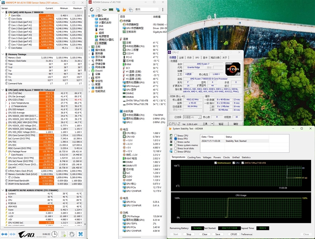Click the Ryzen logo in CPU-Z
The image size is (315, 239).
(x=233, y=69)
